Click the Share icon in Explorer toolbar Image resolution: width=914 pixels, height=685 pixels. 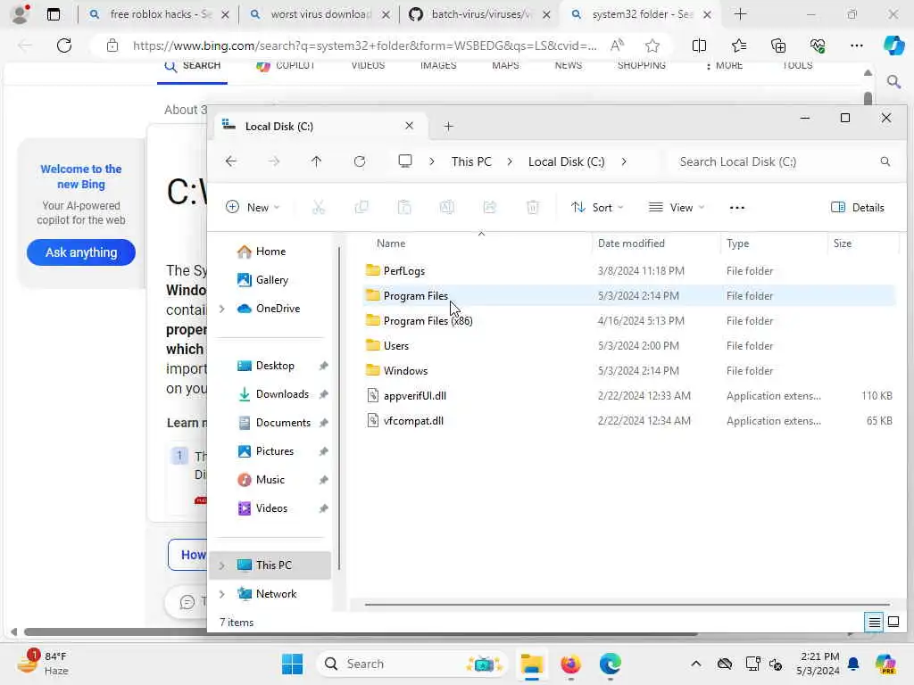(490, 207)
